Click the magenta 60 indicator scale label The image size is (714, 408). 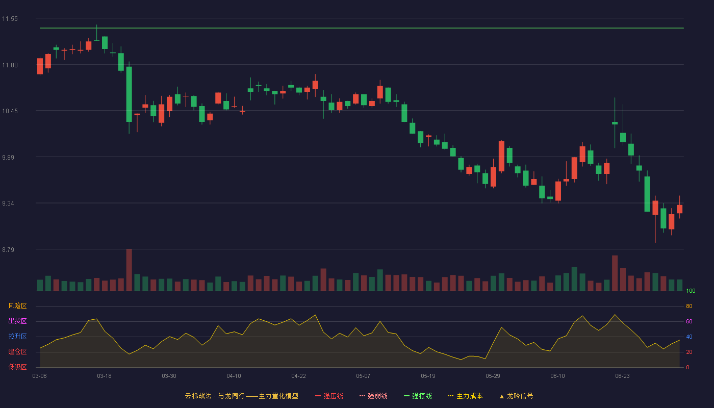689,321
